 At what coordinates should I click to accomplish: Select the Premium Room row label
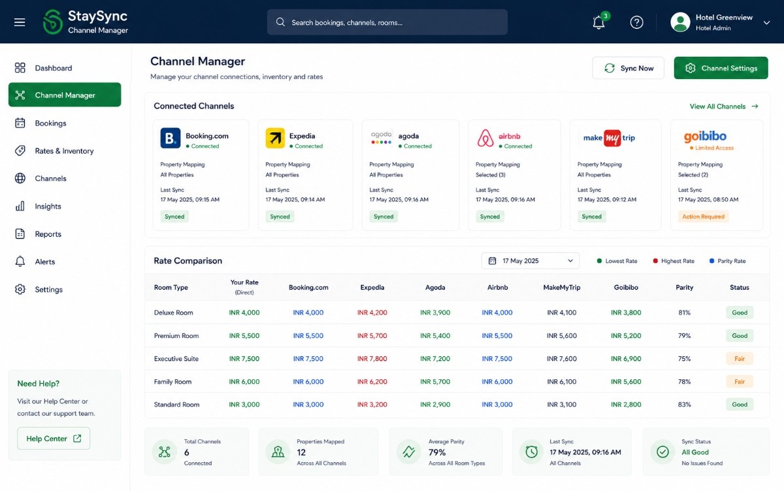tap(176, 335)
